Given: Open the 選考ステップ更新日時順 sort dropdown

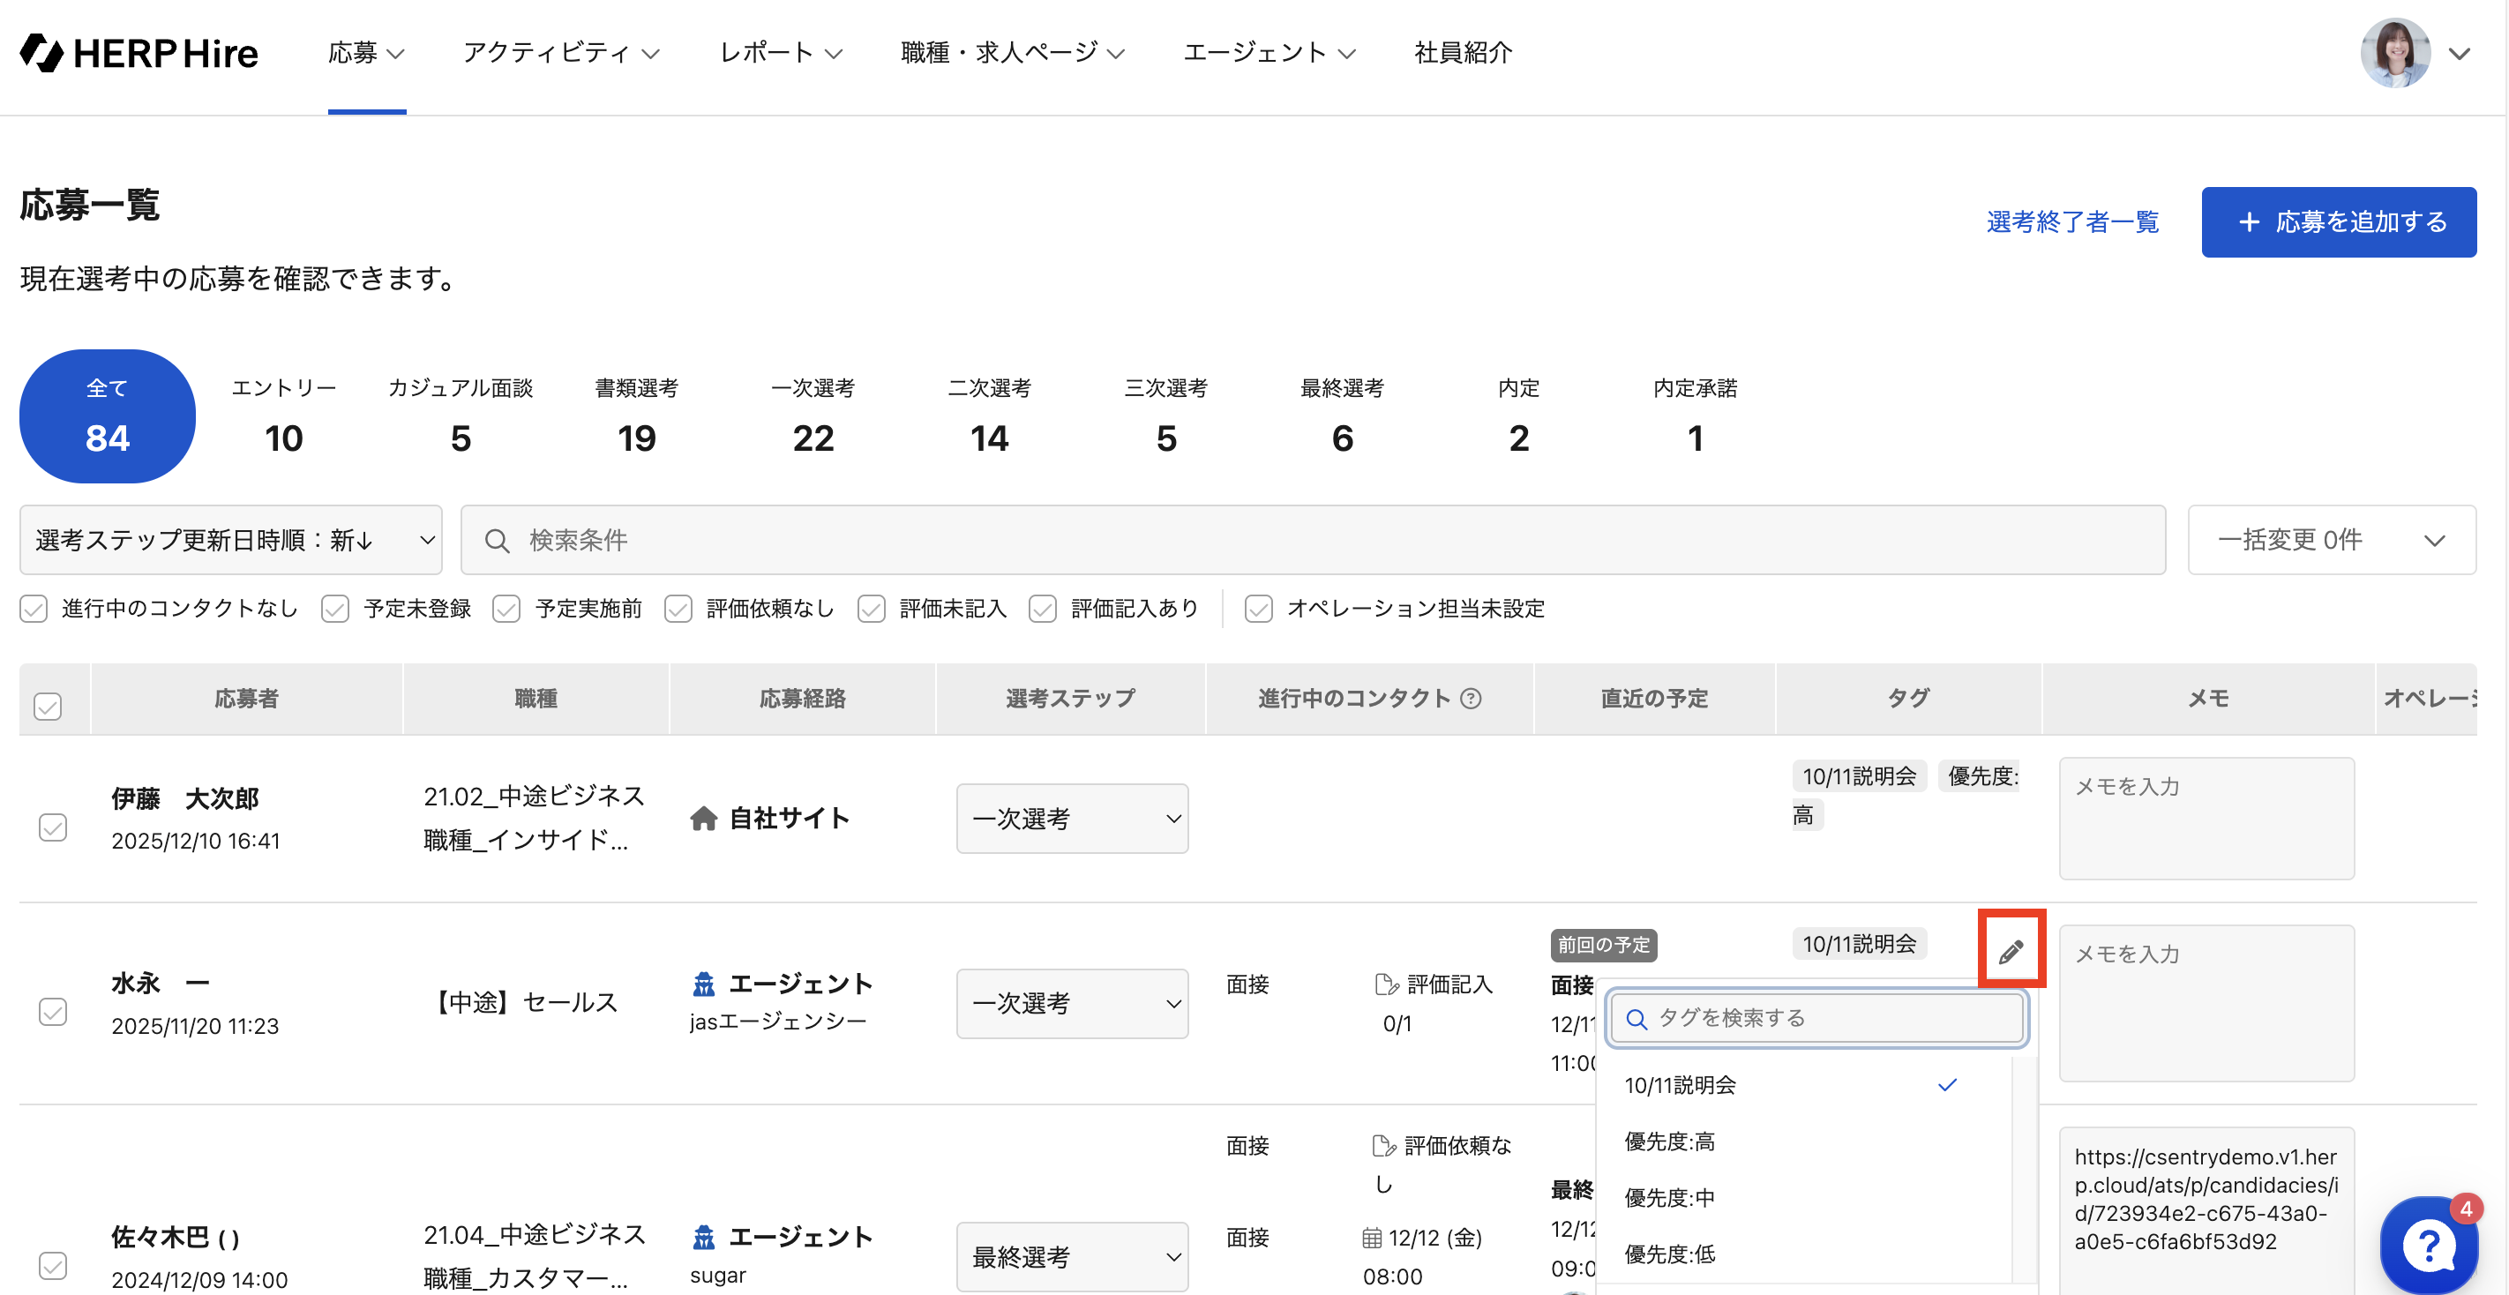Looking at the screenshot, I should pyautogui.click(x=231, y=541).
